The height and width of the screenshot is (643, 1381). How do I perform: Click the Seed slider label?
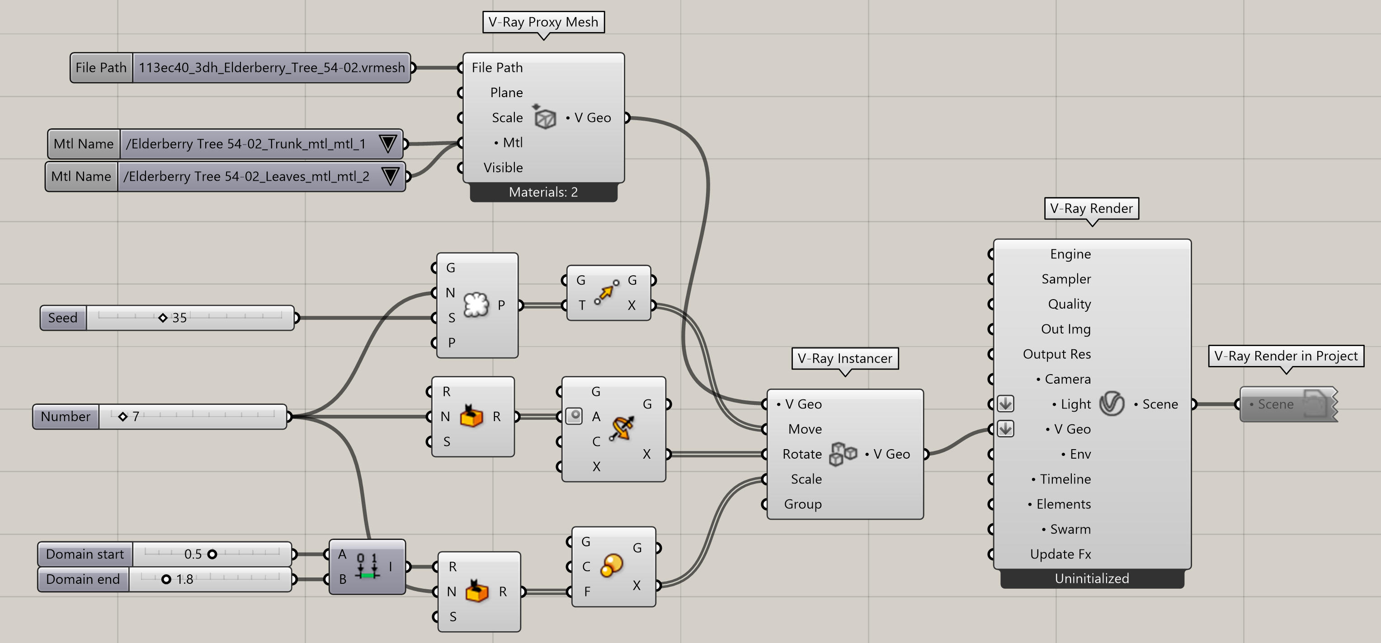[x=63, y=318]
